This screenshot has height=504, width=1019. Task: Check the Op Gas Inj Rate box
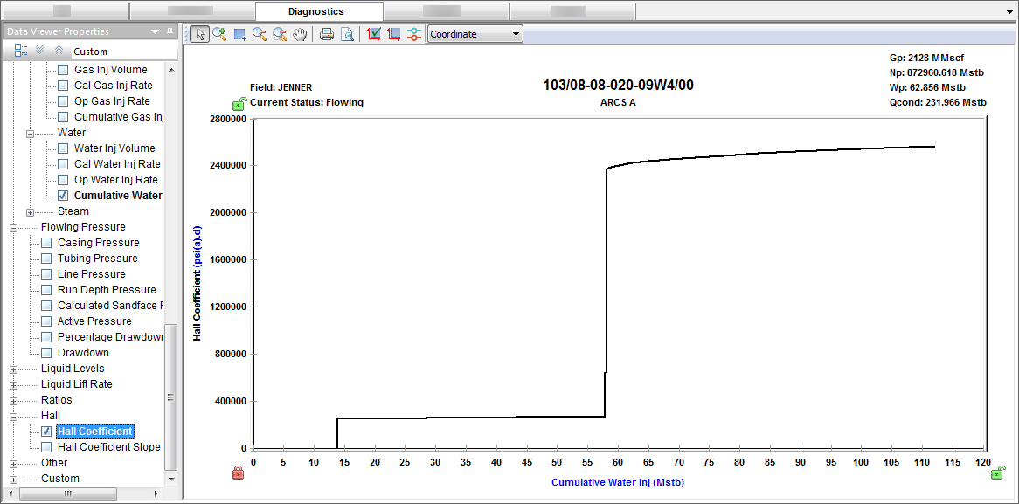point(63,101)
